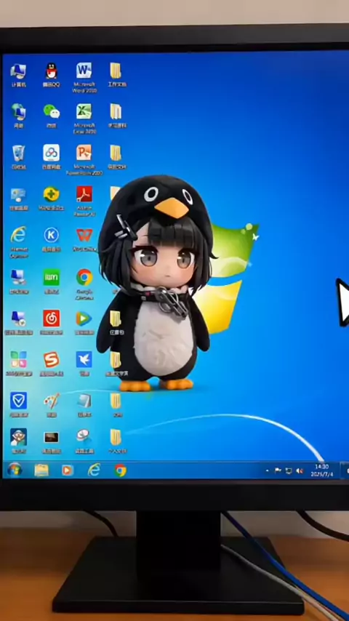This screenshot has height=621, width=349.
Task: Open the Computer desktop icon
Action: 18,71
